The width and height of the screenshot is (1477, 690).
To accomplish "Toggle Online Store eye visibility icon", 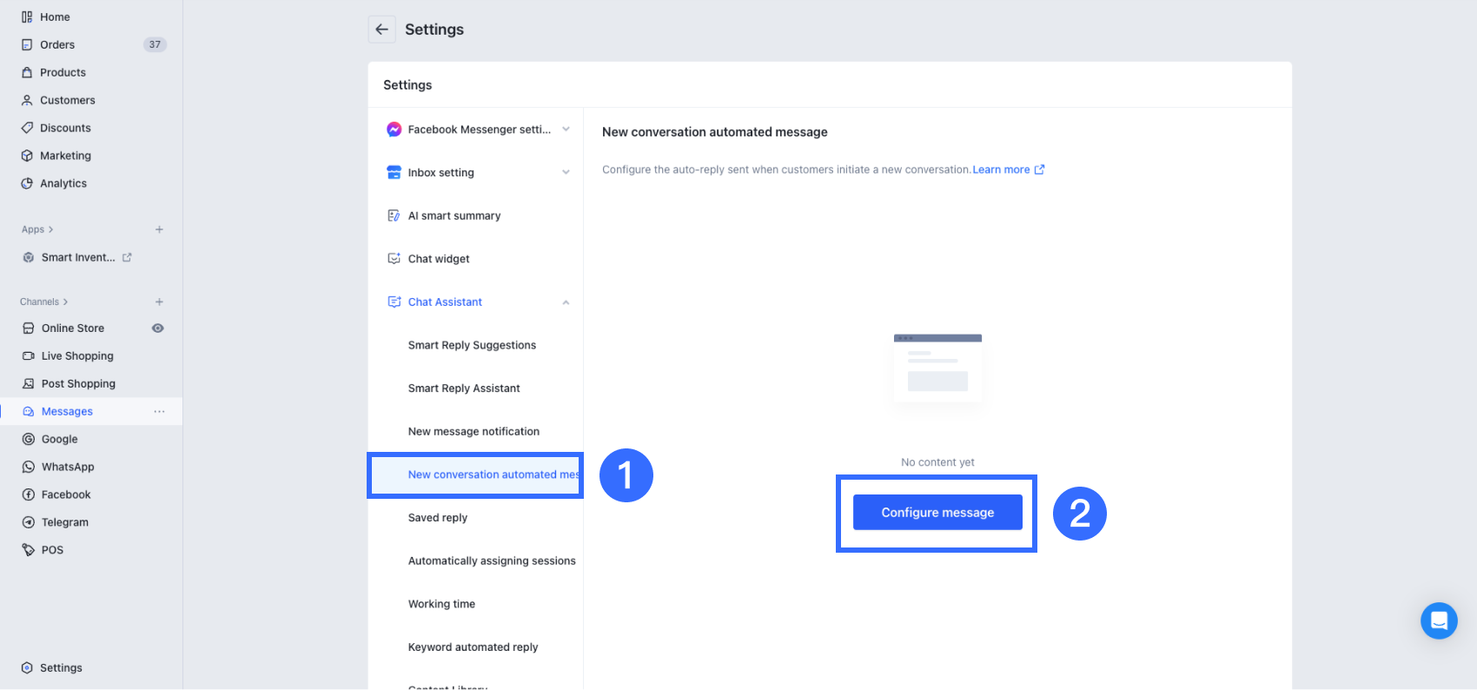I will tap(158, 328).
